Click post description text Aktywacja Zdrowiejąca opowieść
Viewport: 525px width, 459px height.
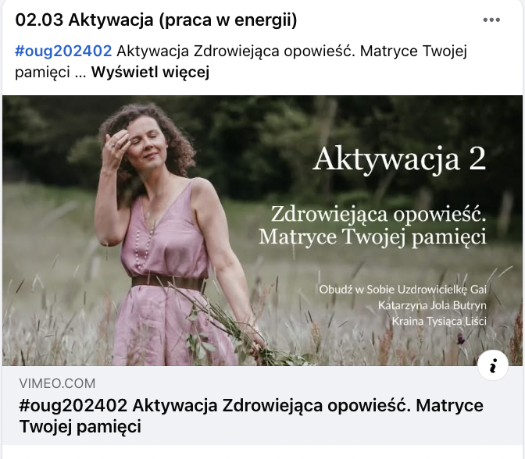click(x=235, y=52)
